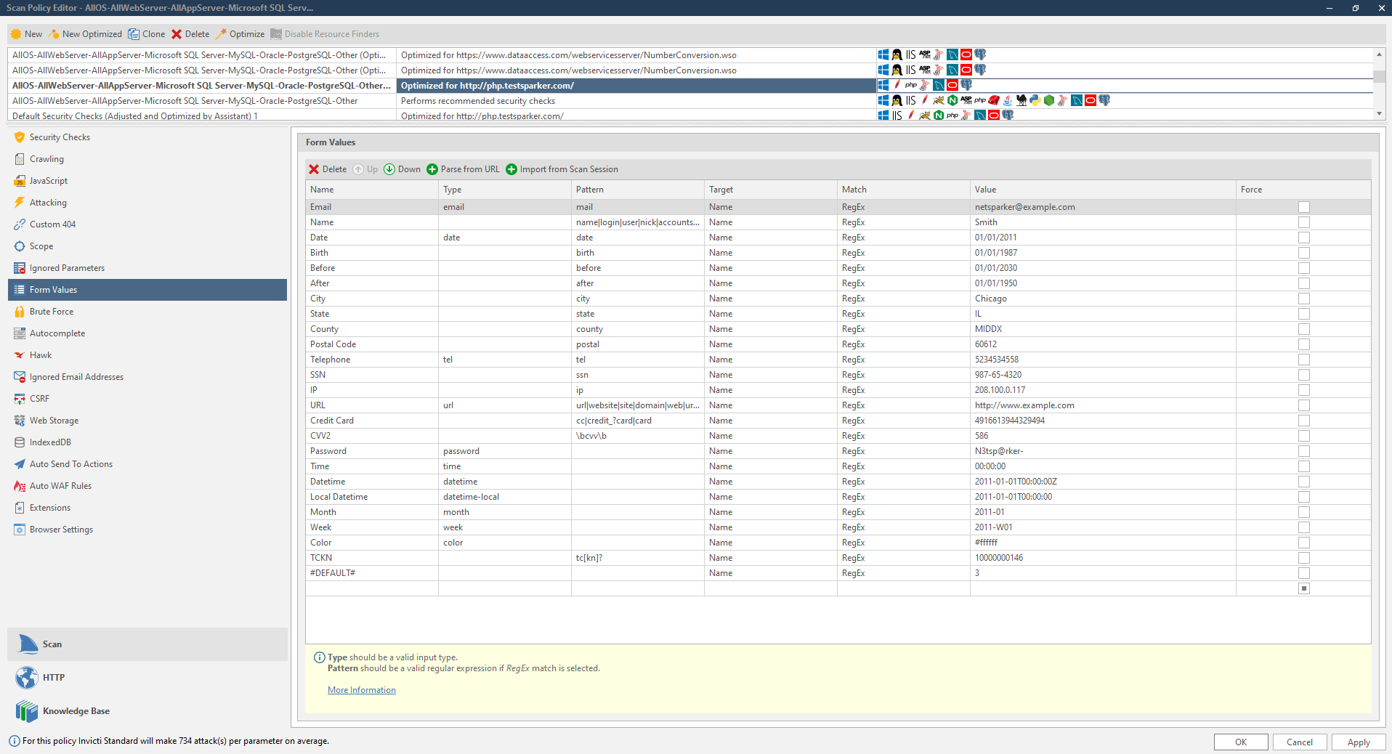Screen dimensions: 1392x754
Task: Open the Auto WAF Rules settings
Action: coord(60,485)
